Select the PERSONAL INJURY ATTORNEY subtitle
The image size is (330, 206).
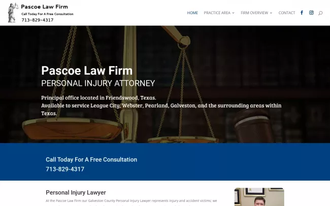click(98, 83)
